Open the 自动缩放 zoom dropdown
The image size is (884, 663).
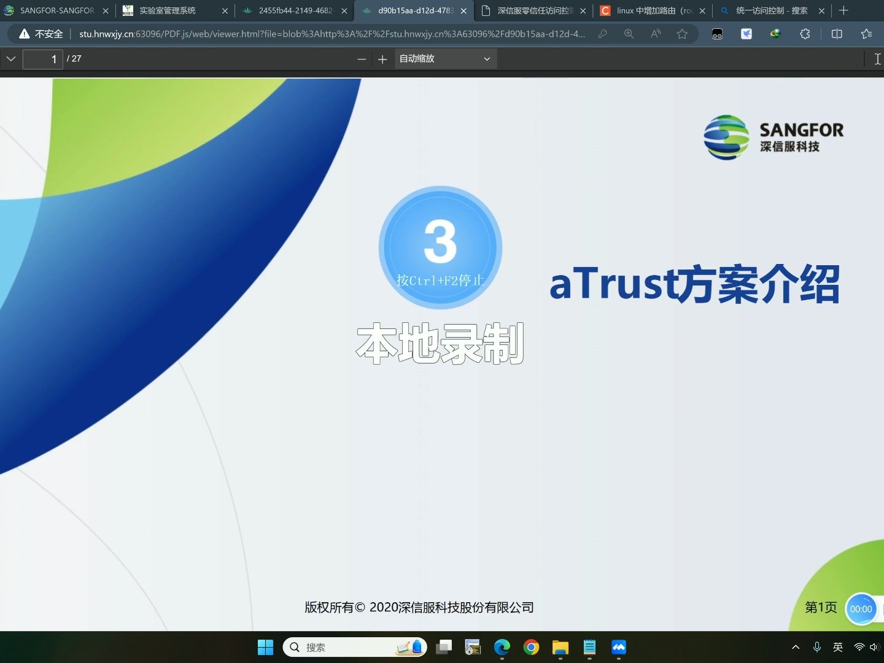(x=445, y=59)
